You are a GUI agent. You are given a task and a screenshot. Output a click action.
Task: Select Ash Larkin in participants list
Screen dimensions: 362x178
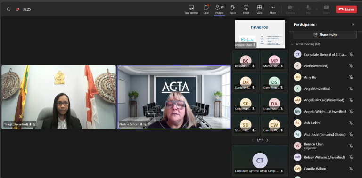(325, 123)
